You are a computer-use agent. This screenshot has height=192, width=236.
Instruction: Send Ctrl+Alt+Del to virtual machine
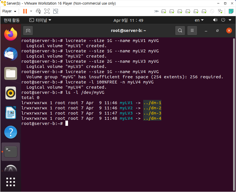[38, 11]
